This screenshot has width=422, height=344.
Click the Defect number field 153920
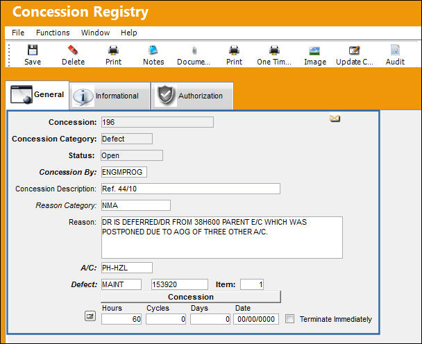(x=180, y=284)
